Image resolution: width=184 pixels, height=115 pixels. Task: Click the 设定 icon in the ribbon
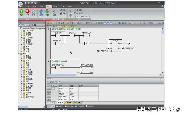(55, 12)
